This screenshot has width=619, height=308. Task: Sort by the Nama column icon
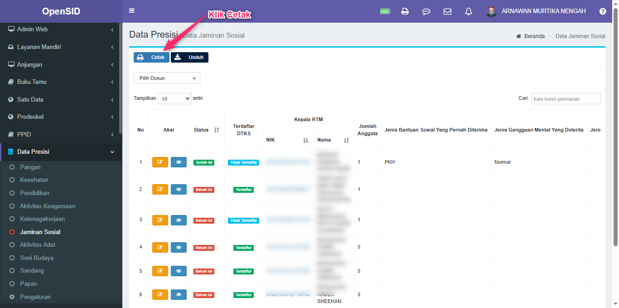point(346,140)
